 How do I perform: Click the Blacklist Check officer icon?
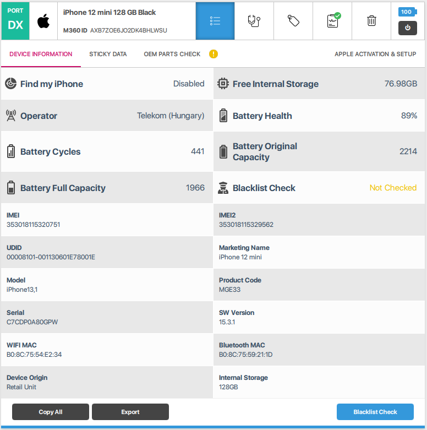pos(223,188)
